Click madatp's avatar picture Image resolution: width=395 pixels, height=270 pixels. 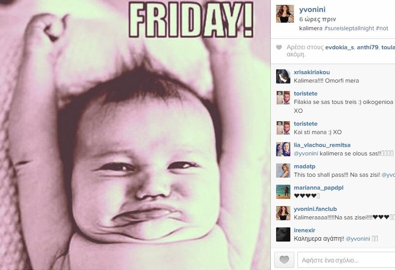(283, 171)
